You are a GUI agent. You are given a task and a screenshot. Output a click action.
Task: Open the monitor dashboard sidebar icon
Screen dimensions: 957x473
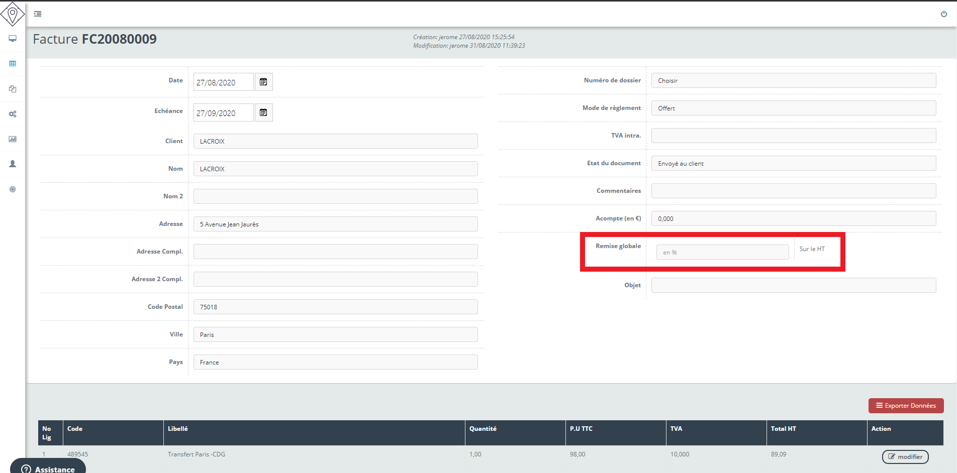pos(13,39)
